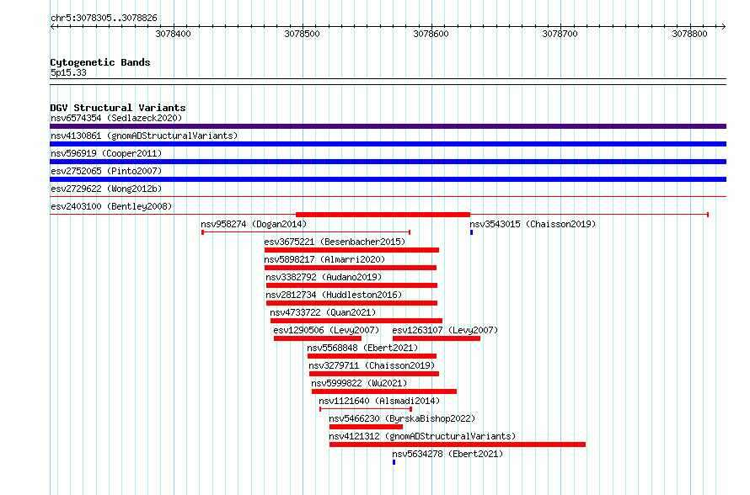
Task: Click the nsv958274 (Dogan2014) label
Action: (254, 224)
